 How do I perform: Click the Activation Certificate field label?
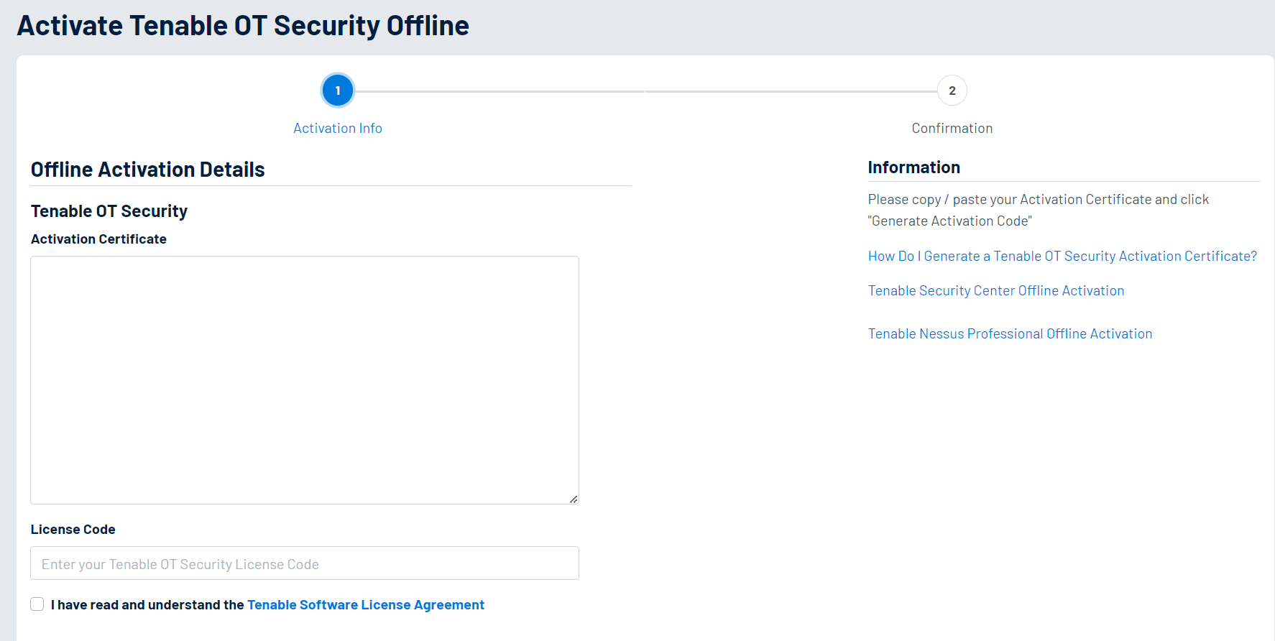click(x=98, y=239)
